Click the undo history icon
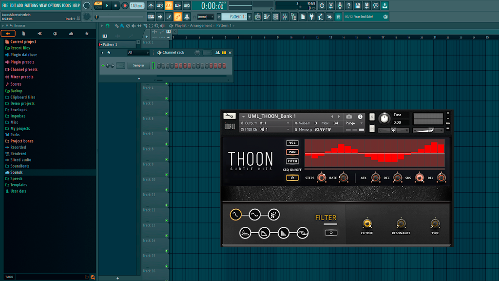 click(322, 6)
